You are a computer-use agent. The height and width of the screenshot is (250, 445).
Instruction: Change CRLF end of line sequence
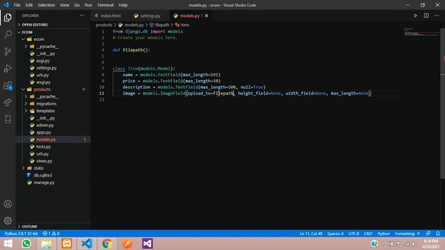click(x=368, y=233)
